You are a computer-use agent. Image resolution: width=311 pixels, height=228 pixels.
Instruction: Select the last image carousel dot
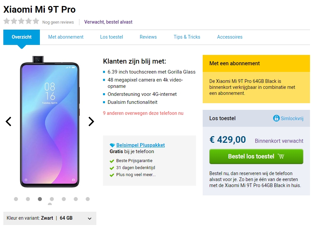88,199
